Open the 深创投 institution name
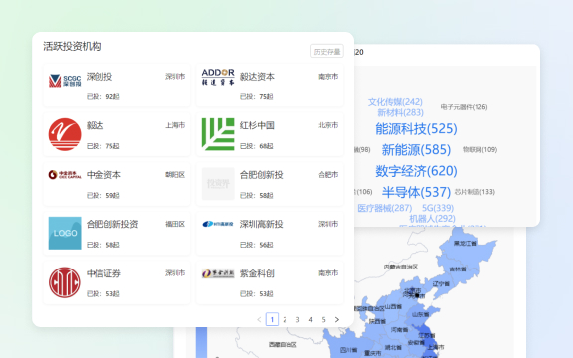The width and height of the screenshot is (573, 358). (99, 77)
